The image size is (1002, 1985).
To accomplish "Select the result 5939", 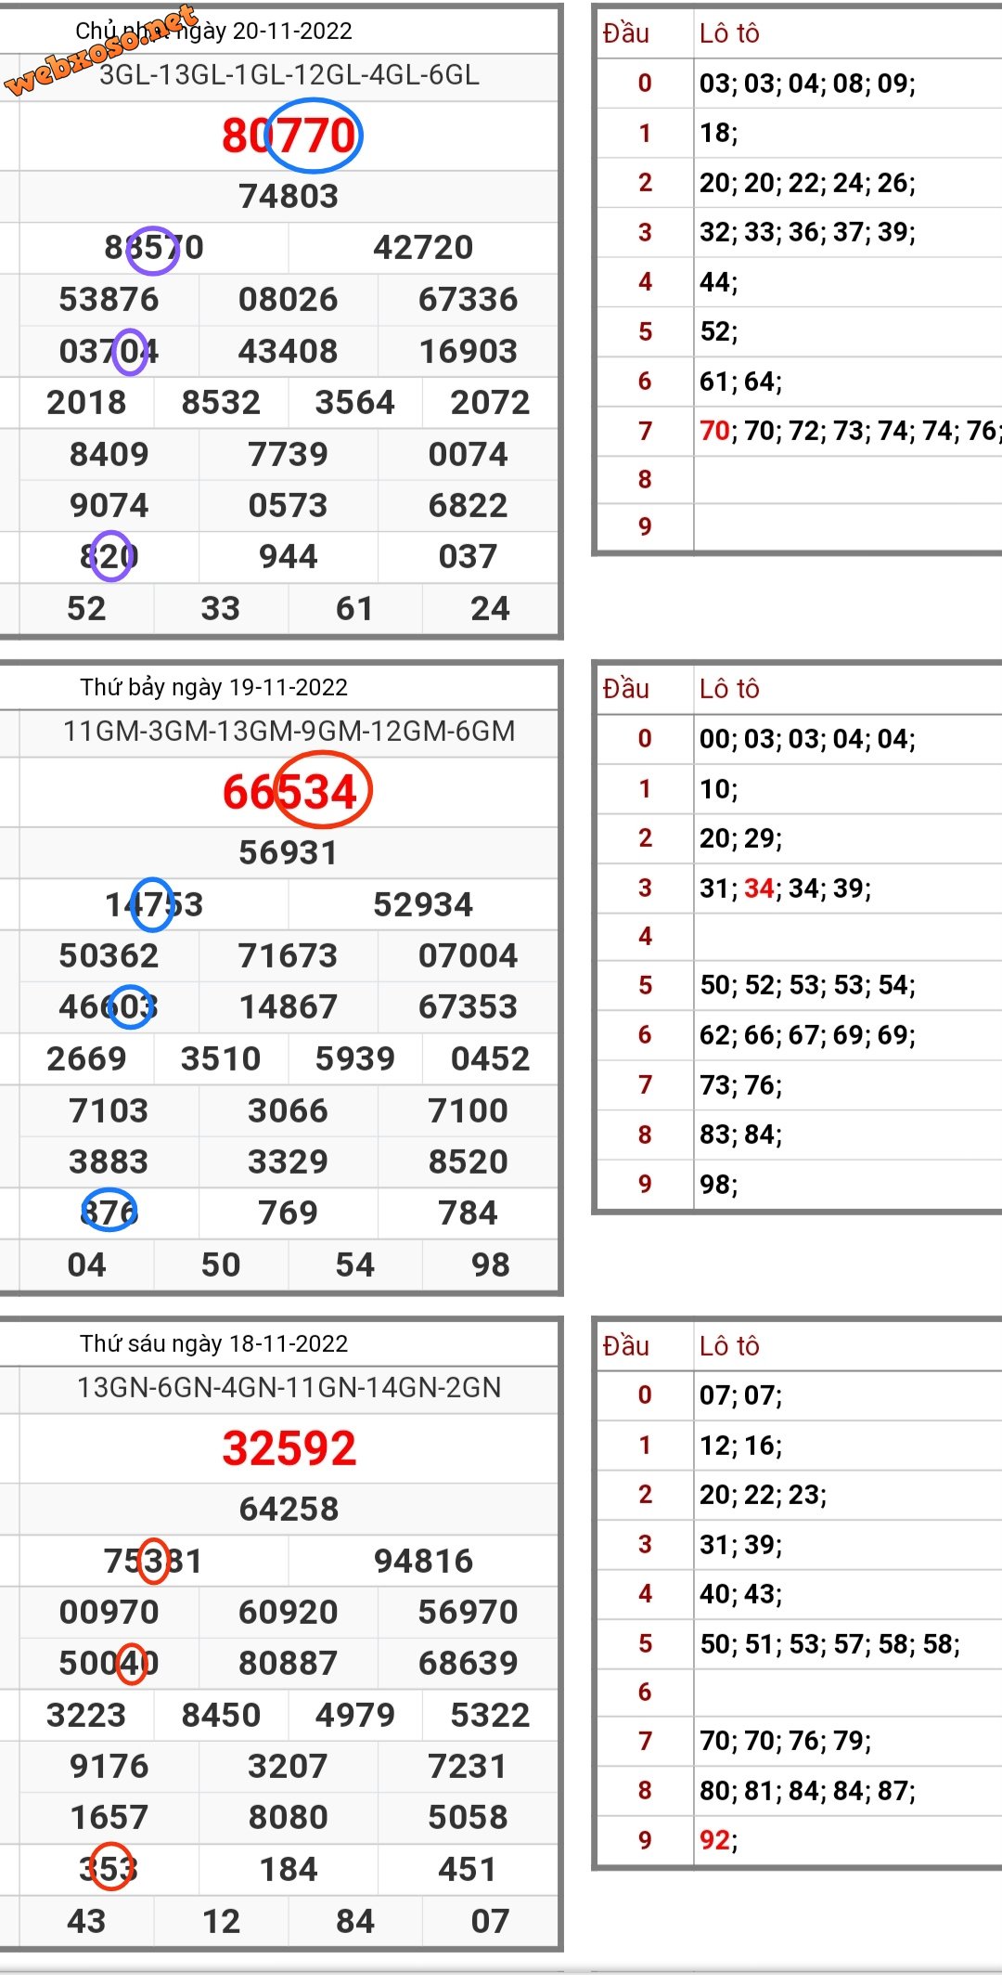I will (355, 1058).
